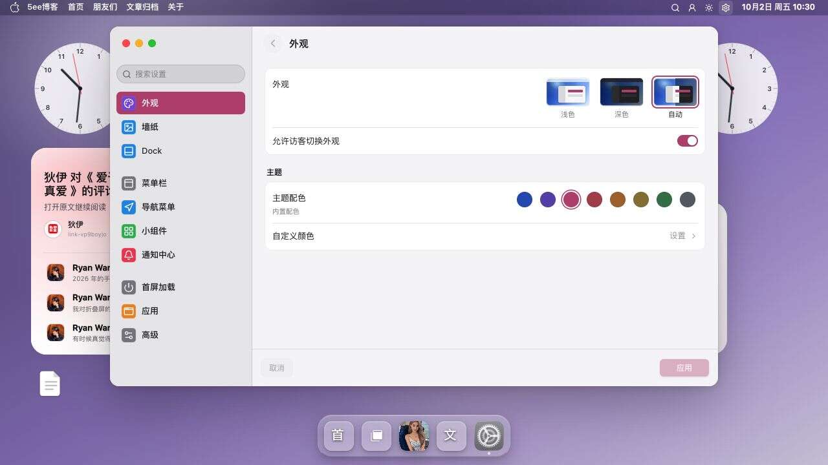Screen dimensions: 828x465
Task: Open the 首屏加载 settings with power icon
Action: [x=180, y=287]
